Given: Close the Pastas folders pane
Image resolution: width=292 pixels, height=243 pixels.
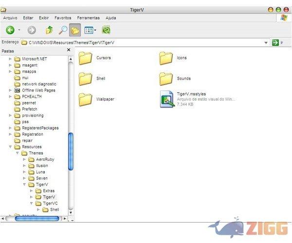Looking at the screenshot, I should click(69, 50).
